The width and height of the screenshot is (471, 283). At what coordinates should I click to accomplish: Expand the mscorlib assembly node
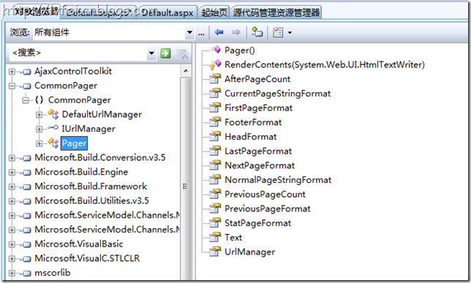(12, 273)
